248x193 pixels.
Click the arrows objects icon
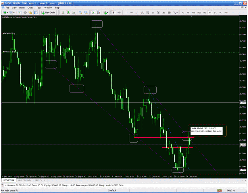pos(175,12)
